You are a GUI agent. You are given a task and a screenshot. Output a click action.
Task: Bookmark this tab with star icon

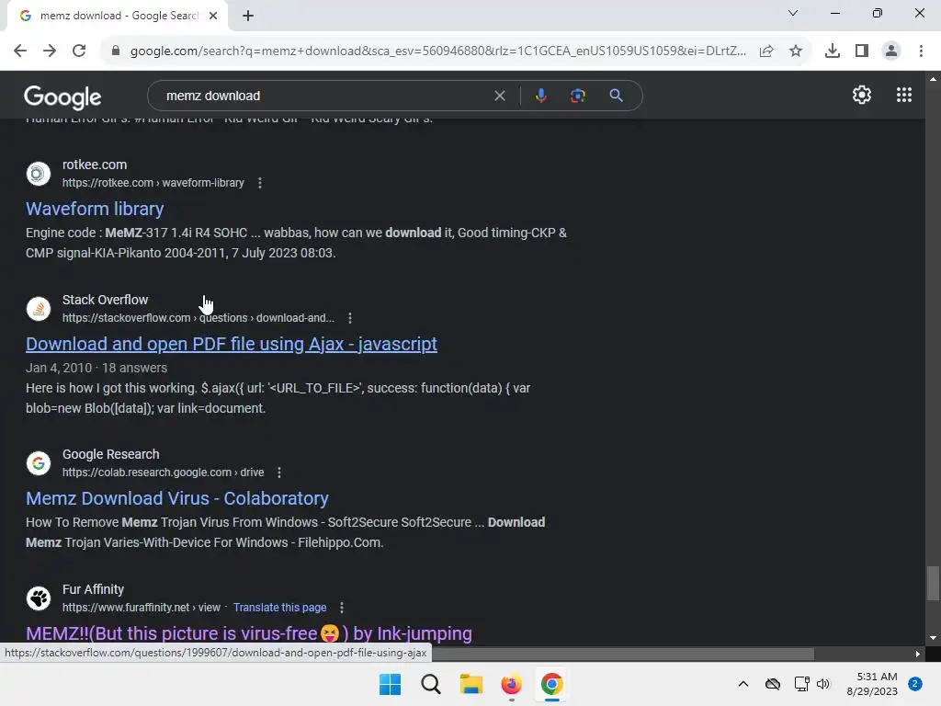pos(796,51)
